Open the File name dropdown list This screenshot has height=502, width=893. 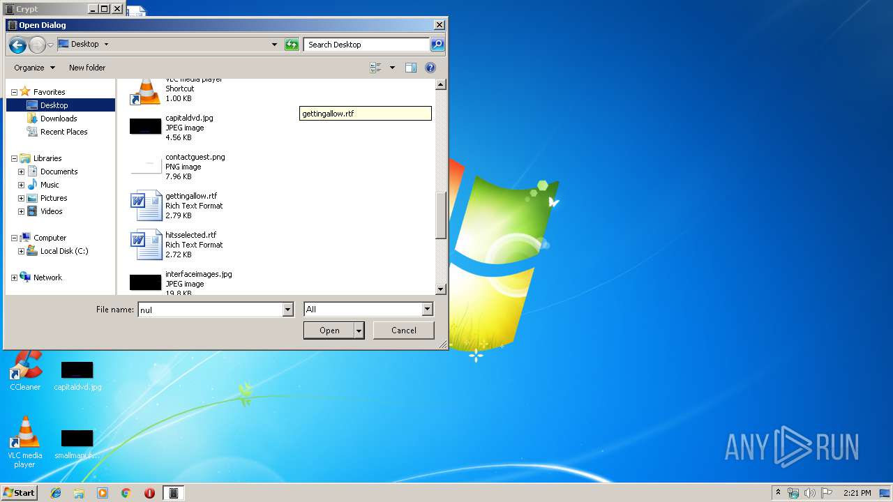tap(287, 310)
